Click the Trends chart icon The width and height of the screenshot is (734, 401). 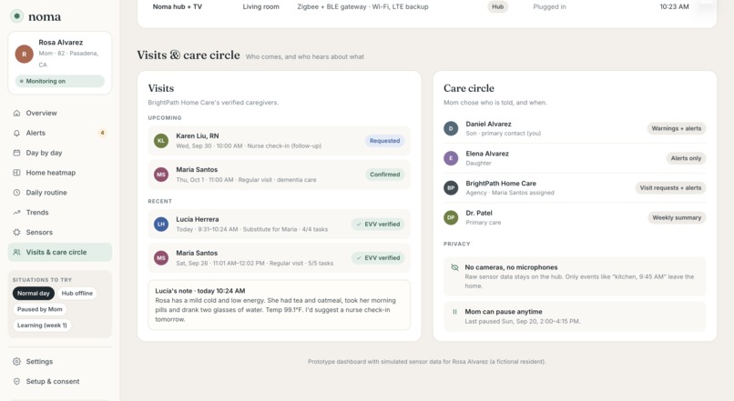click(x=17, y=212)
